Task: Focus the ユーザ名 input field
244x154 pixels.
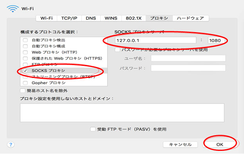Action: tap(188, 58)
